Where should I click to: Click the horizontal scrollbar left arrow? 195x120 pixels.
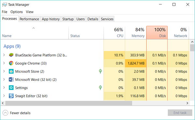(3, 103)
